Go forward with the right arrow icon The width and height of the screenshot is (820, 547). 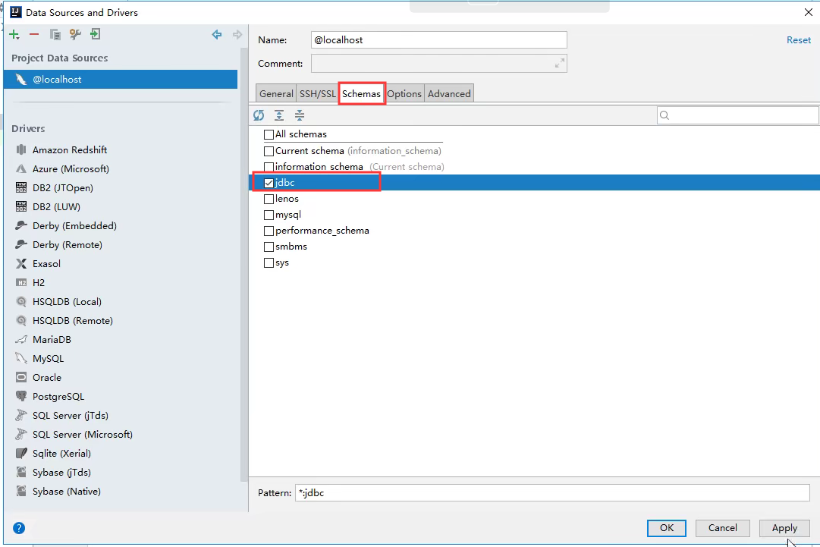237,34
